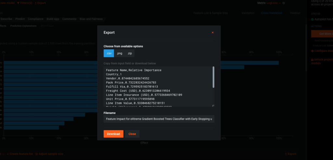Switch to the Describe tab

pyautogui.click(x=7, y=19)
